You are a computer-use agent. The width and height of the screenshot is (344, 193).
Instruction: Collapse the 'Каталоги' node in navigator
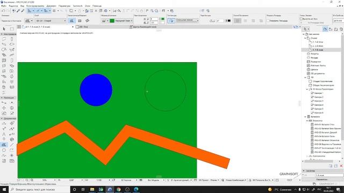pyautogui.click(x=305, y=117)
